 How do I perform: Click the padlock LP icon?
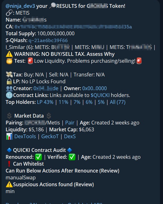pyautogui.click(x=9, y=82)
